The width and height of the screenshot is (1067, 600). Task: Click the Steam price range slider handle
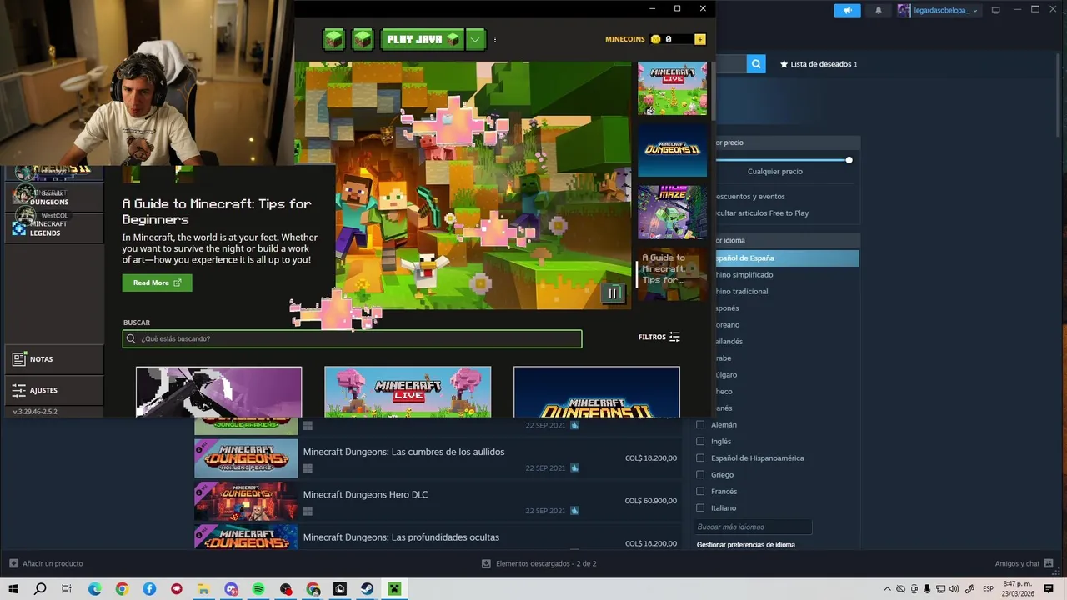(x=849, y=160)
